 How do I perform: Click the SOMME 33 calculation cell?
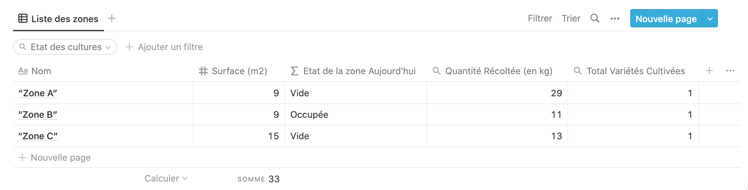click(258, 179)
